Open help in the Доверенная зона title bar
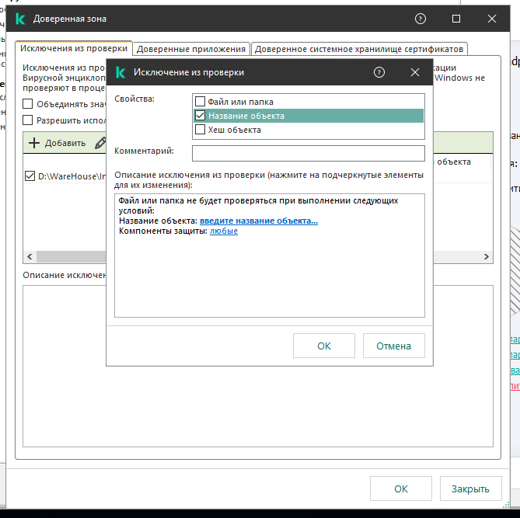 click(x=421, y=19)
